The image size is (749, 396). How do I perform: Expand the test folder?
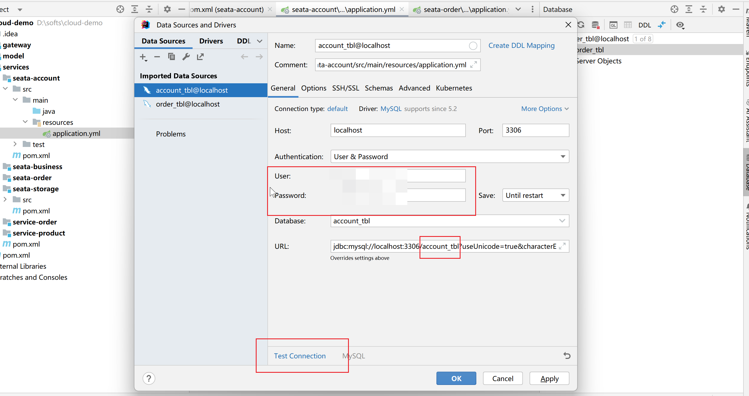coord(16,144)
